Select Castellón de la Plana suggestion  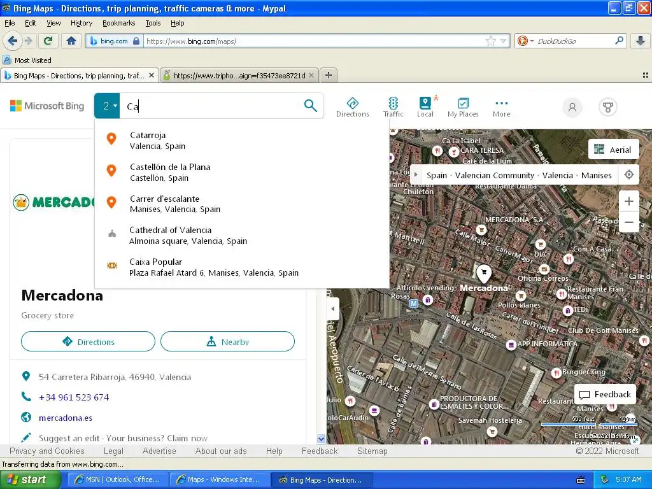pos(242,172)
